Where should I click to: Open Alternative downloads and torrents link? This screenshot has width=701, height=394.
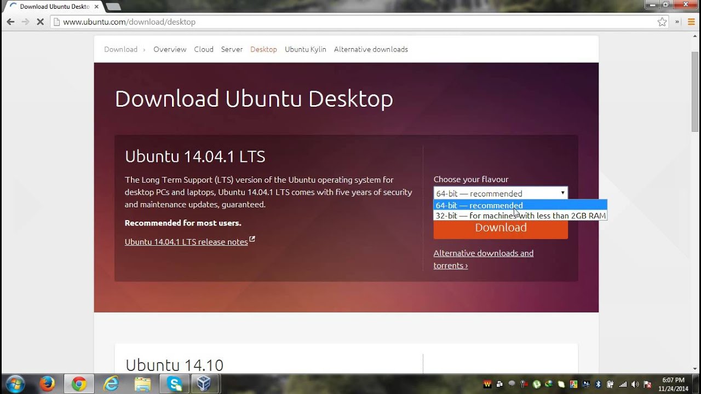pyautogui.click(x=484, y=259)
